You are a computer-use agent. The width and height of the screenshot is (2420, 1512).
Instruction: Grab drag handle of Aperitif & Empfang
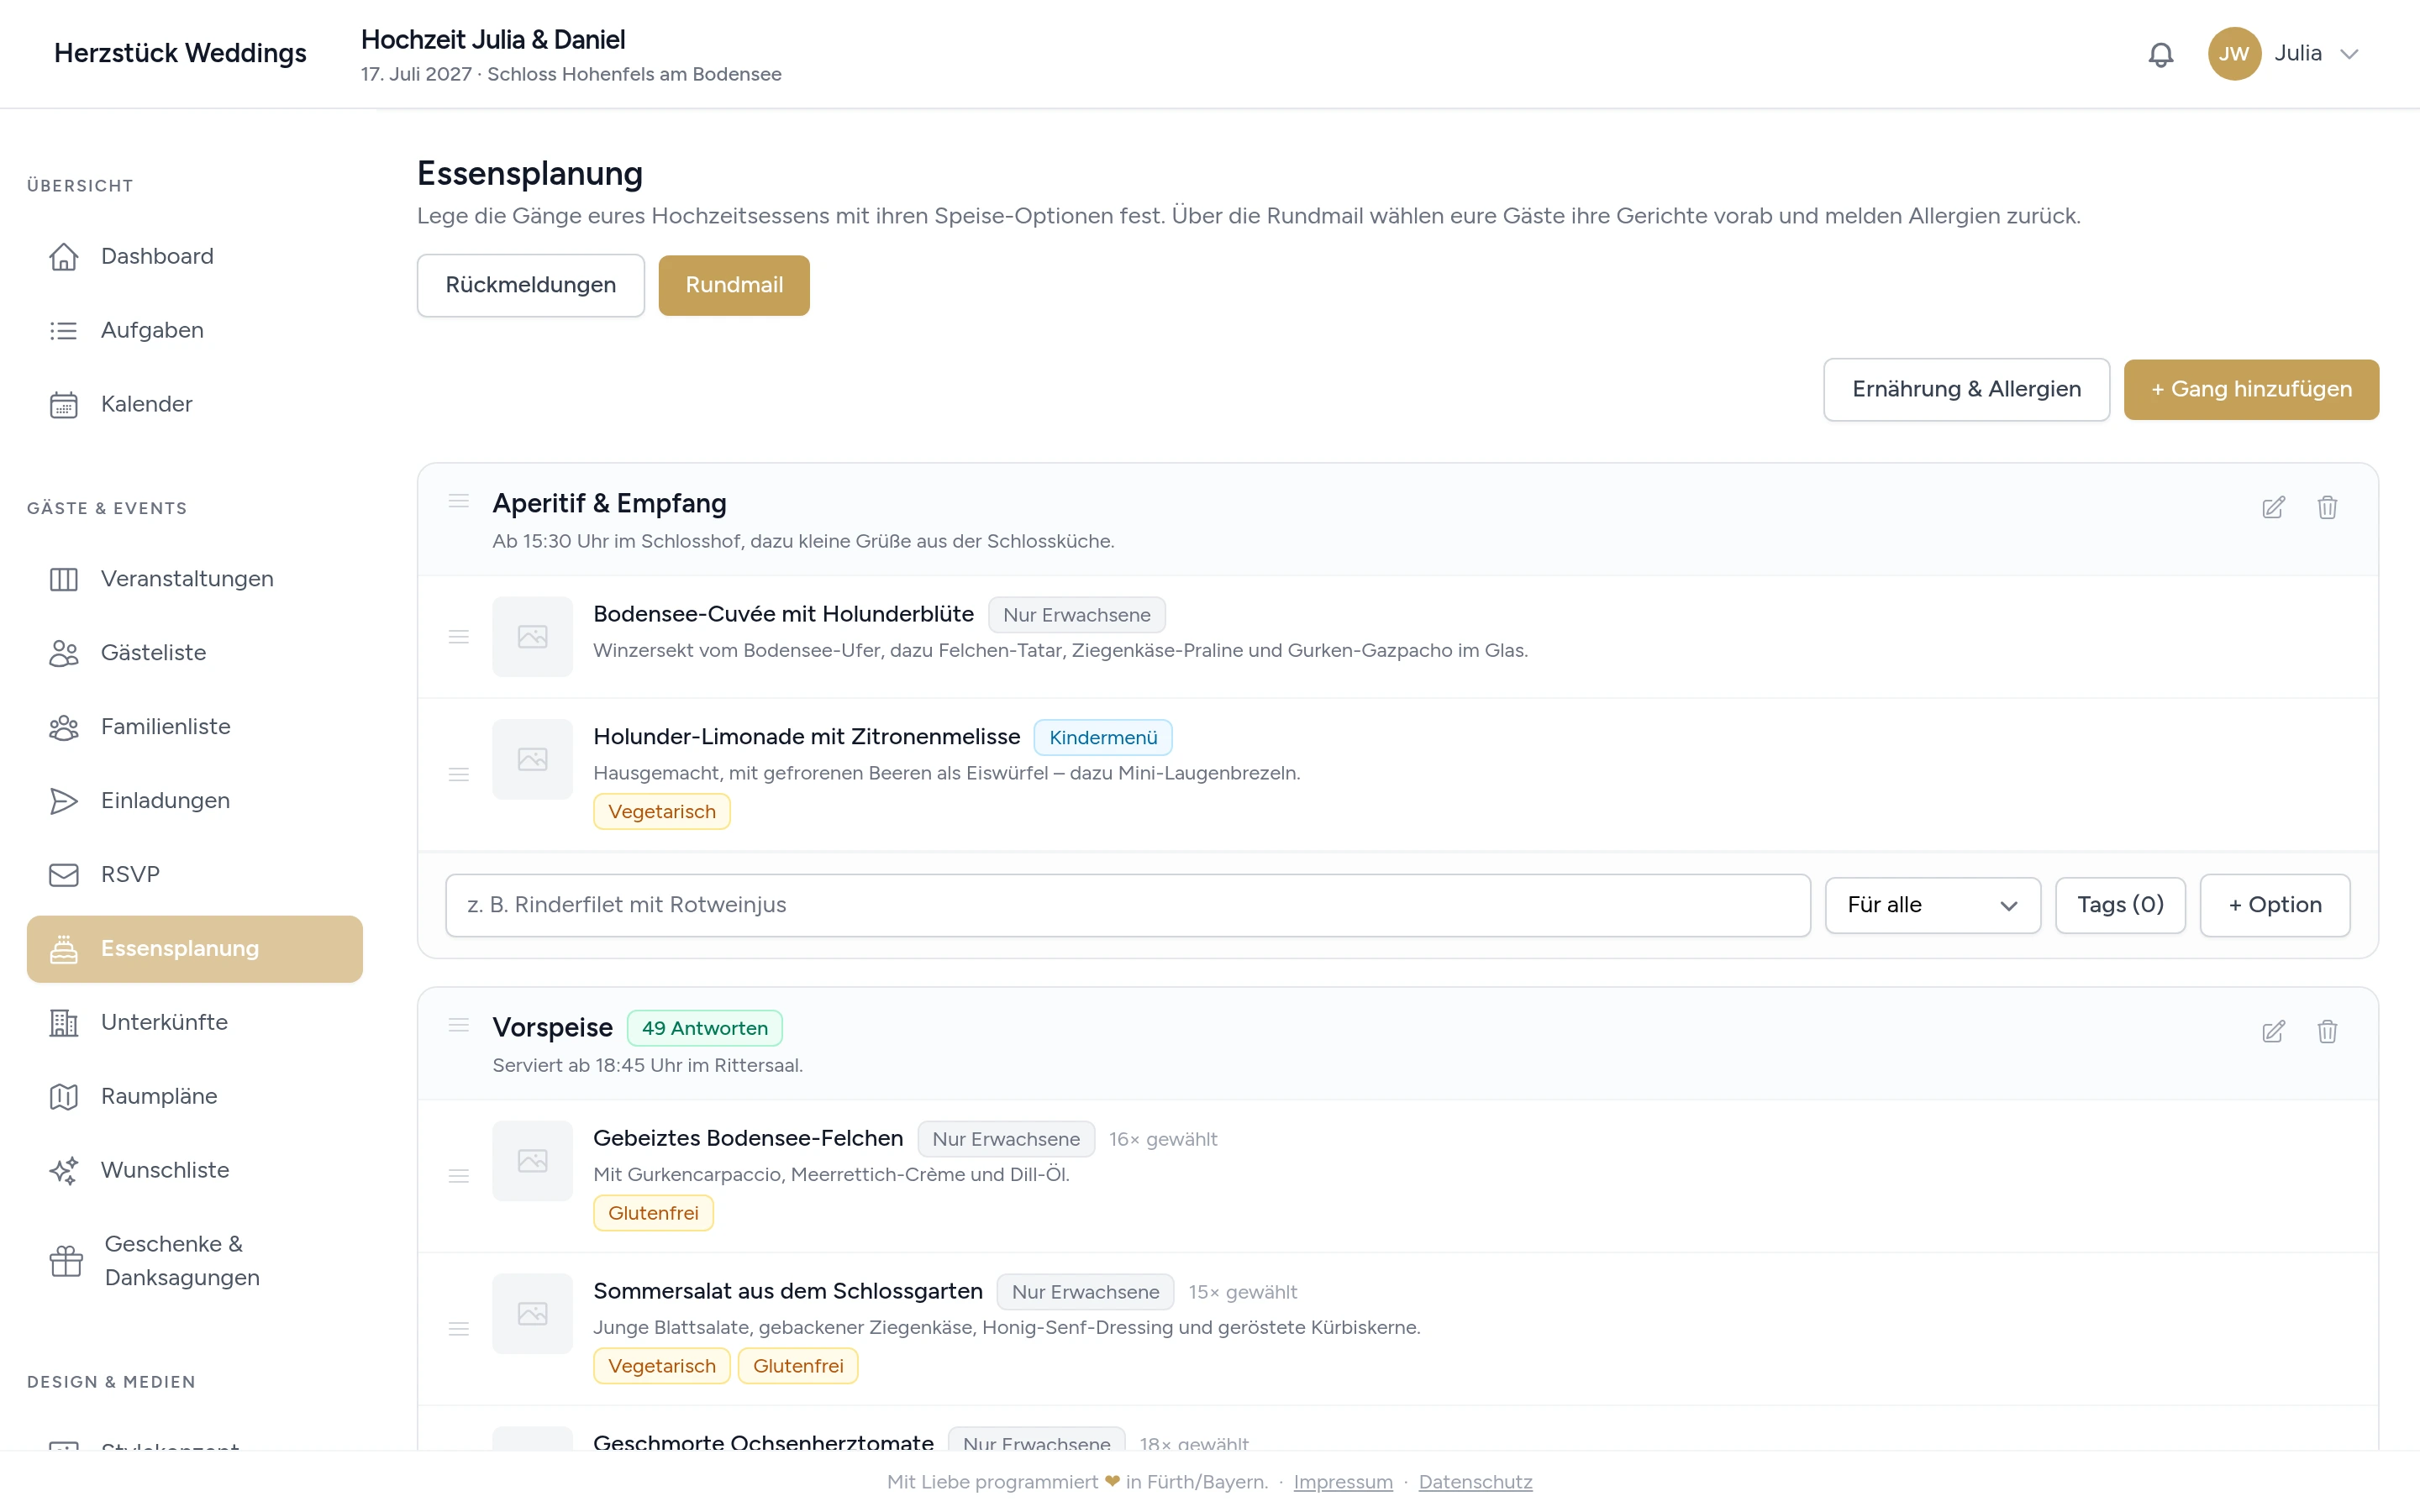coord(459,501)
